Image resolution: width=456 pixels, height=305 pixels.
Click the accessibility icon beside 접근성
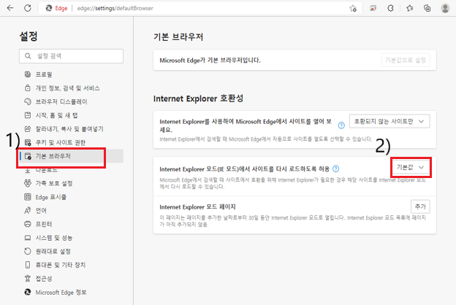click(28, 279)
